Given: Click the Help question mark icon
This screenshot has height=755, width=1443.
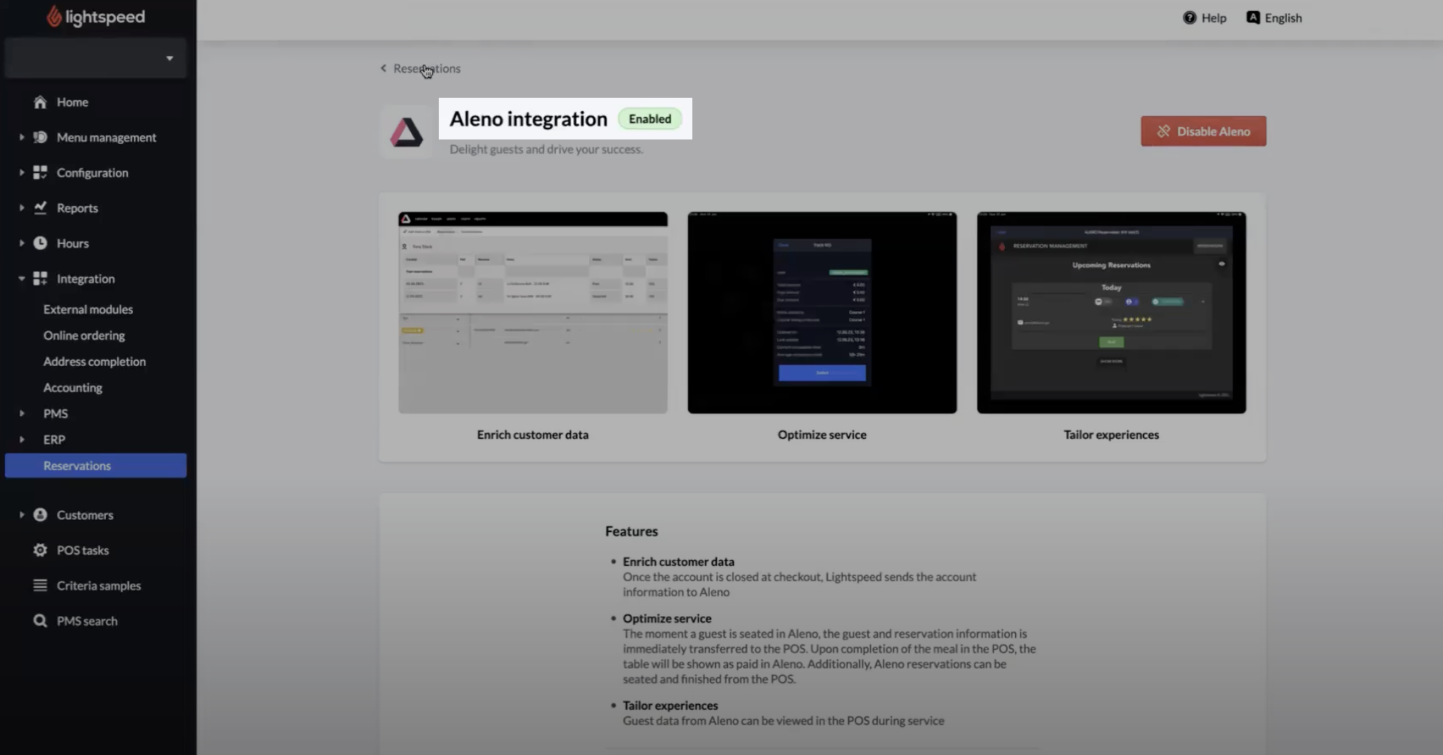Looking at the screenshot, I should point(1190,18).
